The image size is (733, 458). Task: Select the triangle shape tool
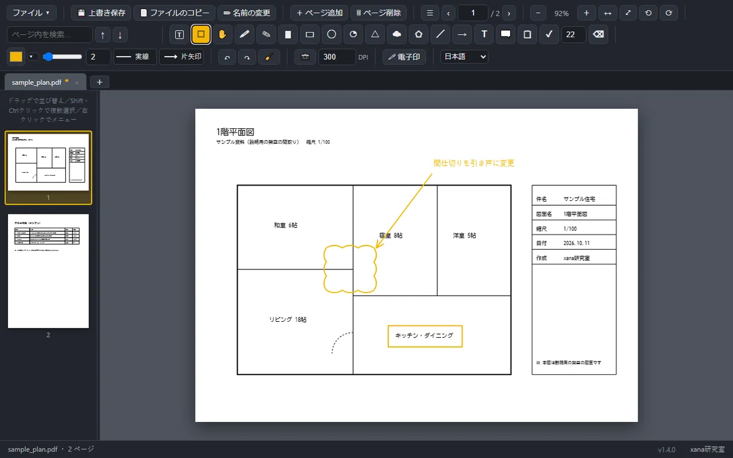(x=375, y=34)
